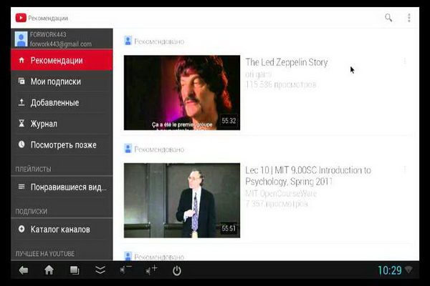Select Мои подписки in sidebar

click(x=55, y=82)
